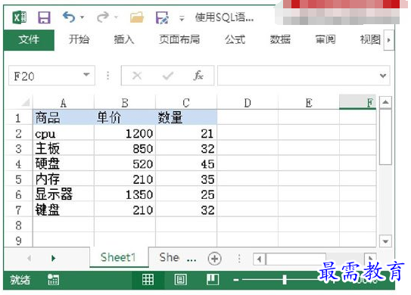This screenshot has height=295, width=411.
Task: Open the 数据 ribbon tab
Action: (280, 39)
